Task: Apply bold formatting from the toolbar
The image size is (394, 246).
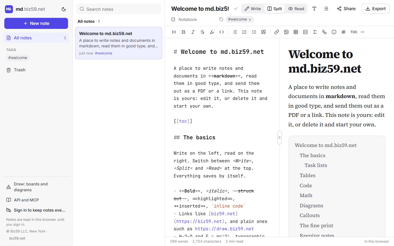Action: pyautogui.click(x=183, y=32)
